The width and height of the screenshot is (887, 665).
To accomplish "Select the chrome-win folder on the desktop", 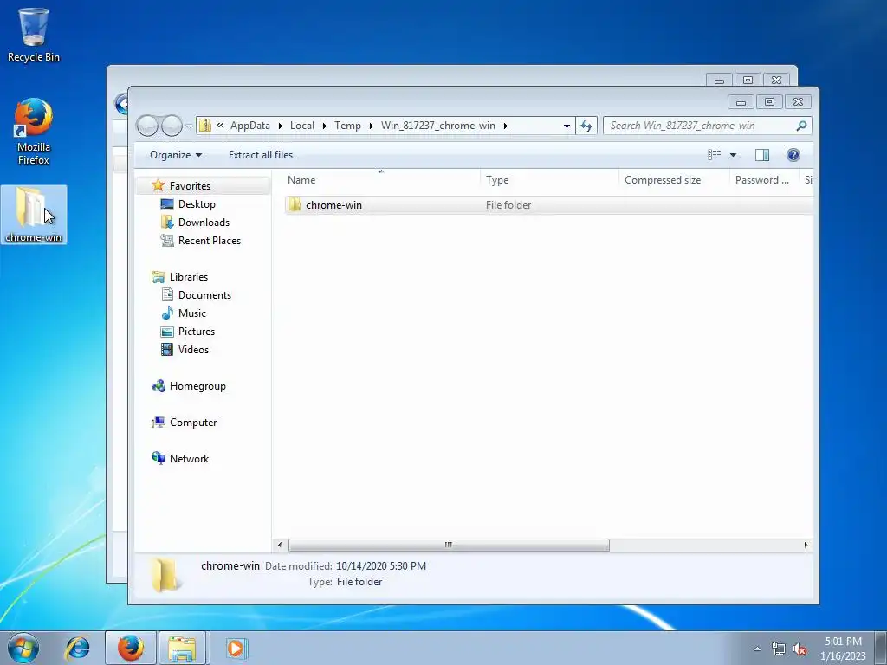I will pos(34,215).
